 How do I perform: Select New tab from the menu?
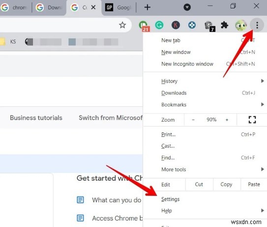point(205,40)
